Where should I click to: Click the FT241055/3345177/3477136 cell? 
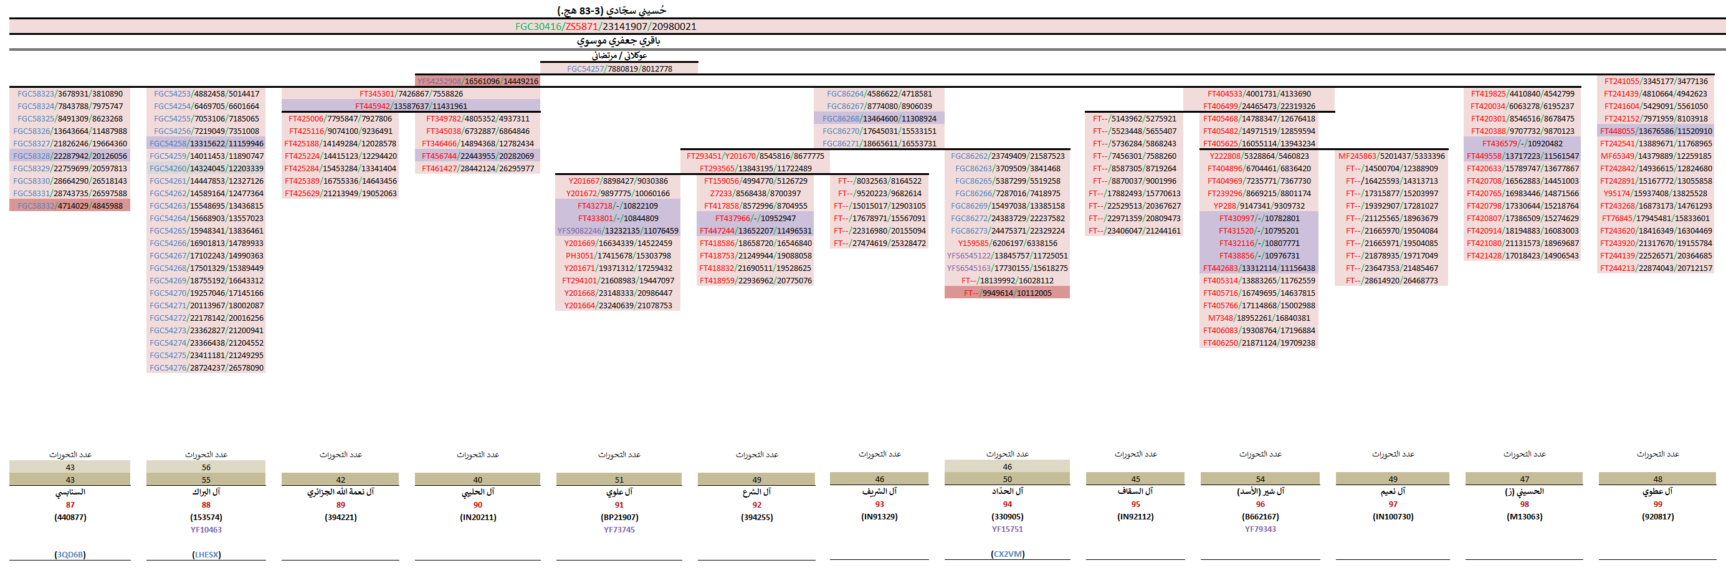tap(1656, 82)
